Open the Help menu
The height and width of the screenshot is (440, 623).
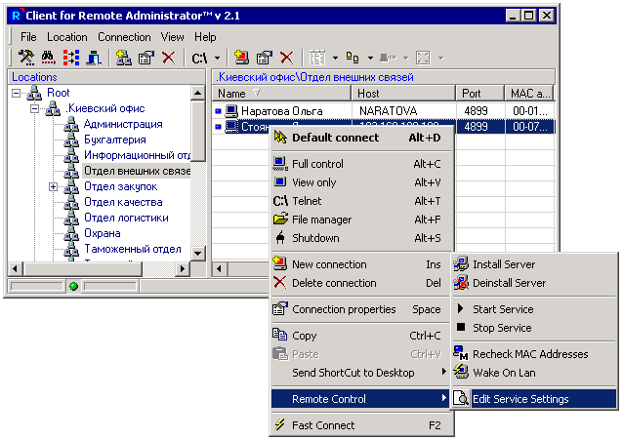pos(205,37)
